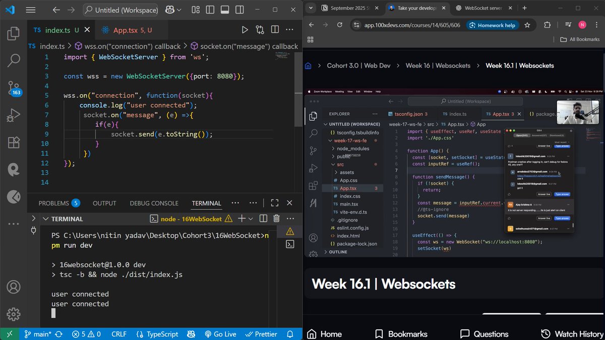Go to home icon in course breadcrumb

[308, 65]
